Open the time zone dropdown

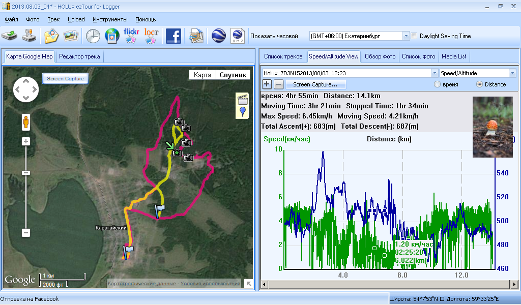[406, 36]
